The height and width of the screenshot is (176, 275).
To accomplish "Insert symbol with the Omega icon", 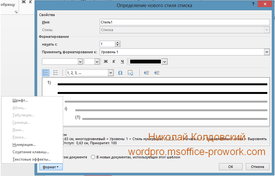I will point(120,73).
